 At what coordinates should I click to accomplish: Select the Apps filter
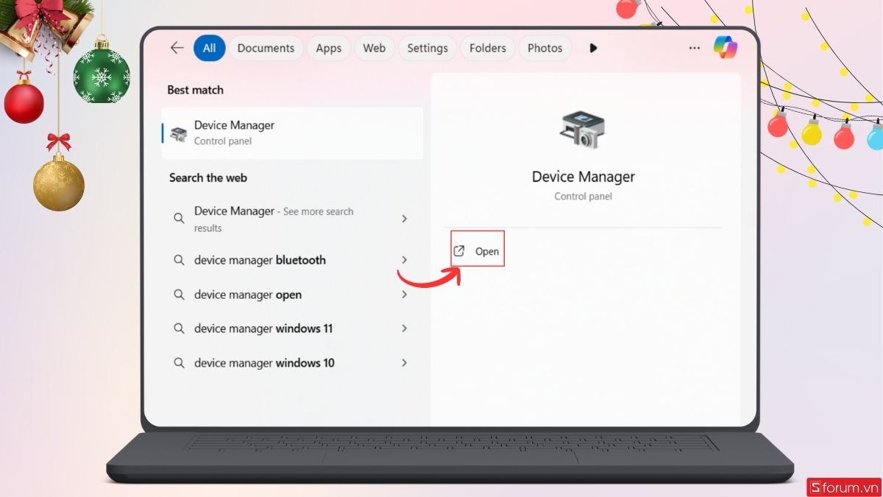[x=329, y=47]
